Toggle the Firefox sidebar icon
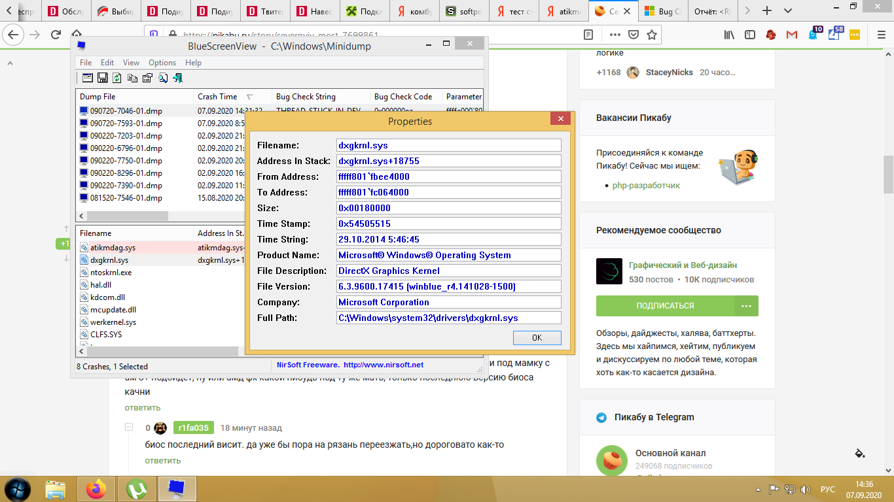 coord(750,35)
